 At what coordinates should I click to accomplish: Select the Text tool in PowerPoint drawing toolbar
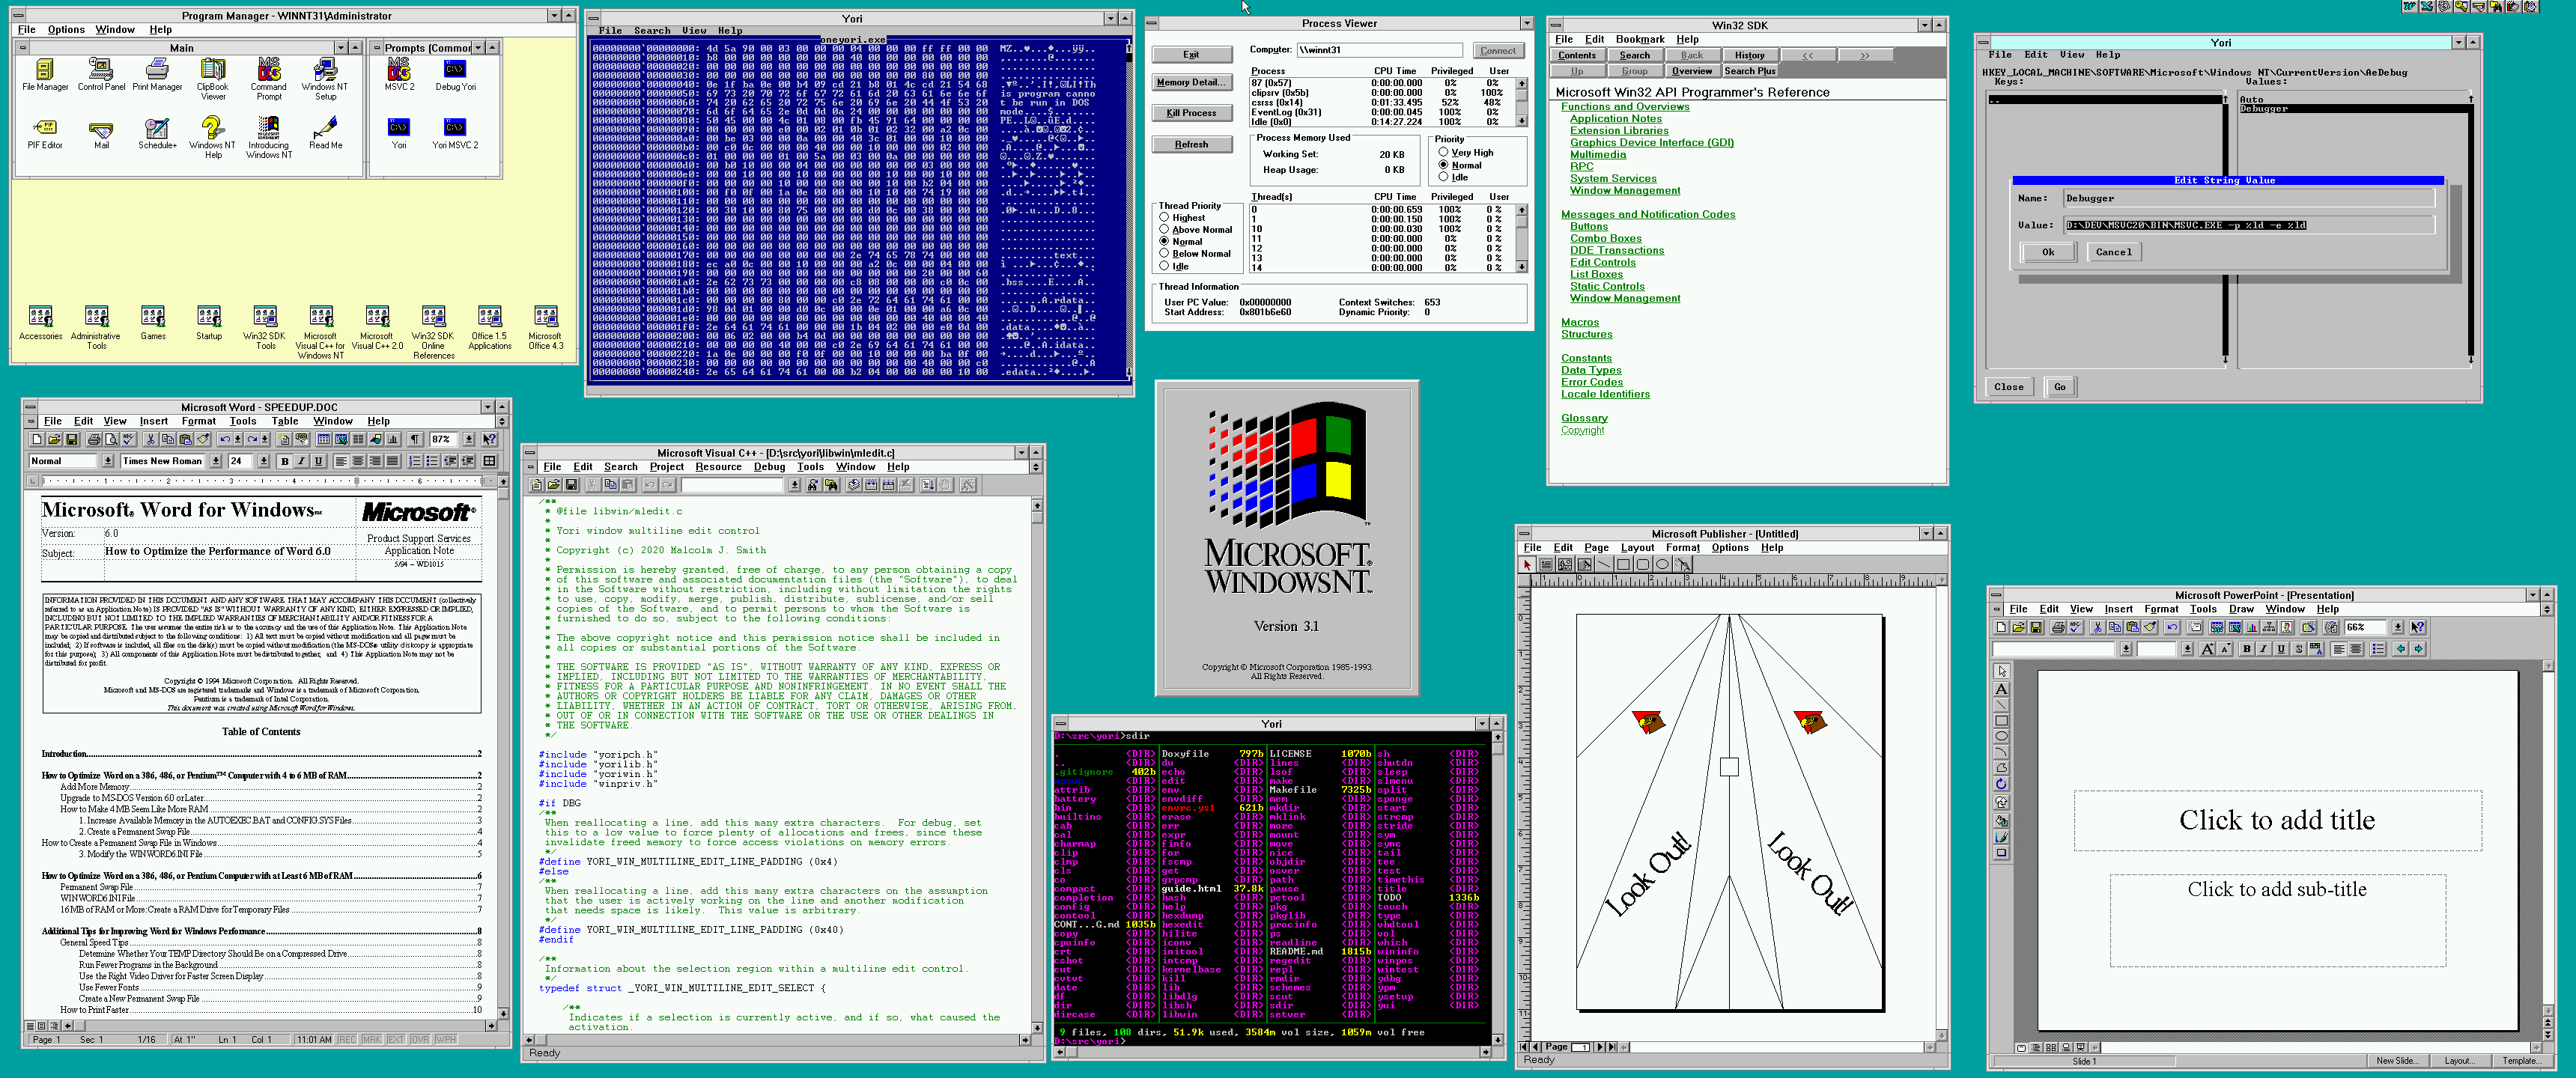click(2002, 689)
